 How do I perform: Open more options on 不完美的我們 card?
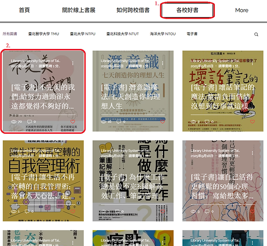(73, 63)
